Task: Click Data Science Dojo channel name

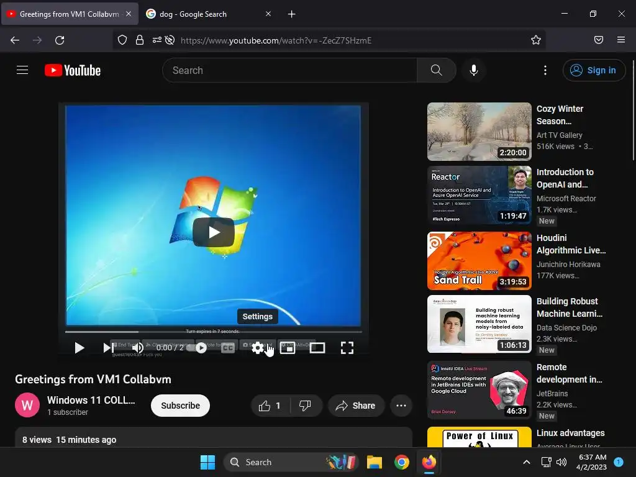Action: pos(566,327)
